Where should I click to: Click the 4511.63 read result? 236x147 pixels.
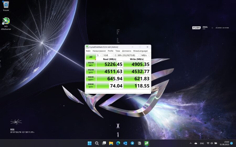[x=110, y=71]
